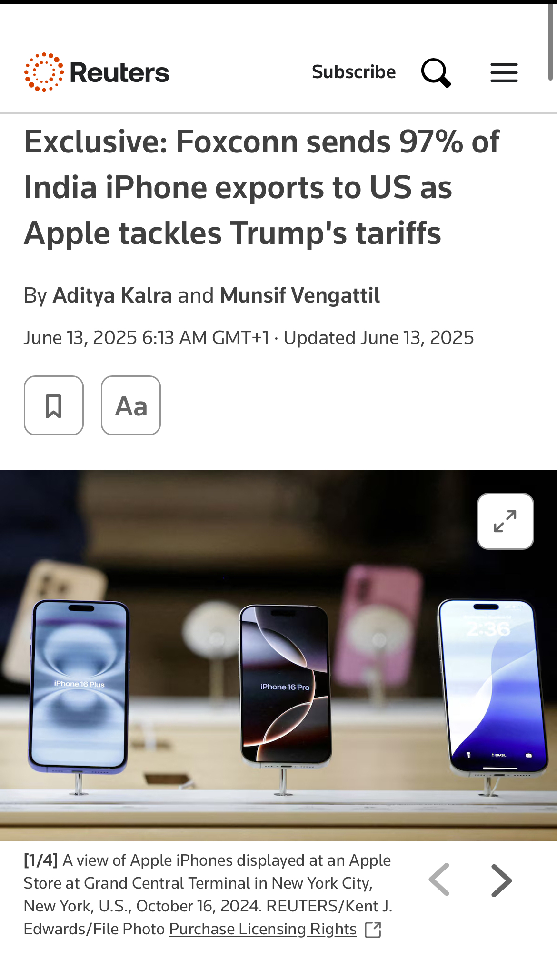Click the page scrollbar thumb
557x971 pixels.
pyautogui.click(x=550, y=40)
